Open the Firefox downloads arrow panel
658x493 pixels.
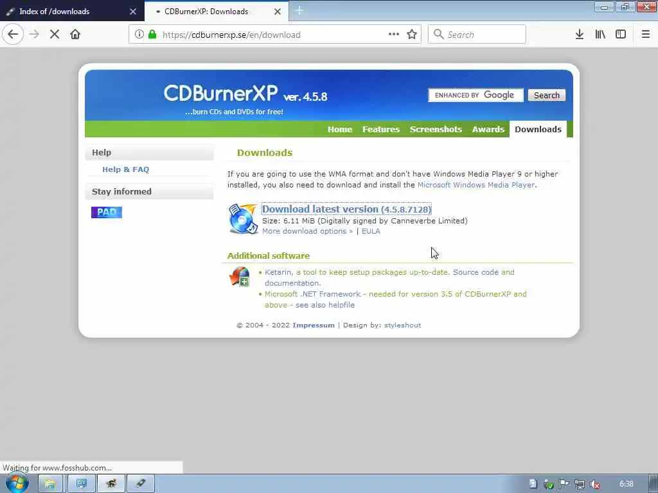click(x=580, y=35)
